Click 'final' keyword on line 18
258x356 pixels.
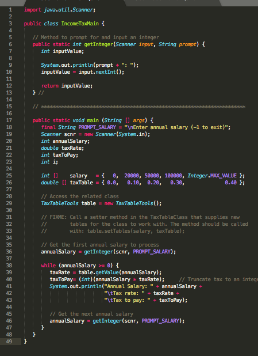point(48,127)
